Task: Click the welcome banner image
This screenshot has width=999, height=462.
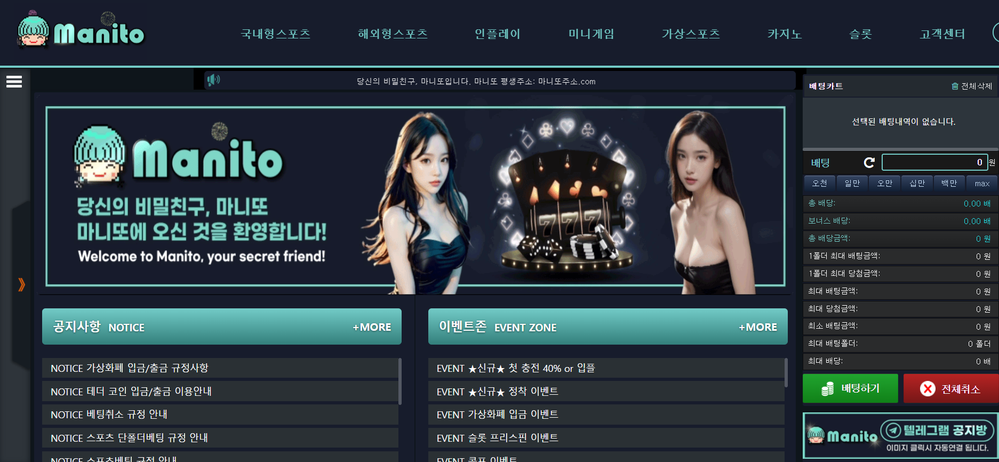Action: [x=415, y=196]
